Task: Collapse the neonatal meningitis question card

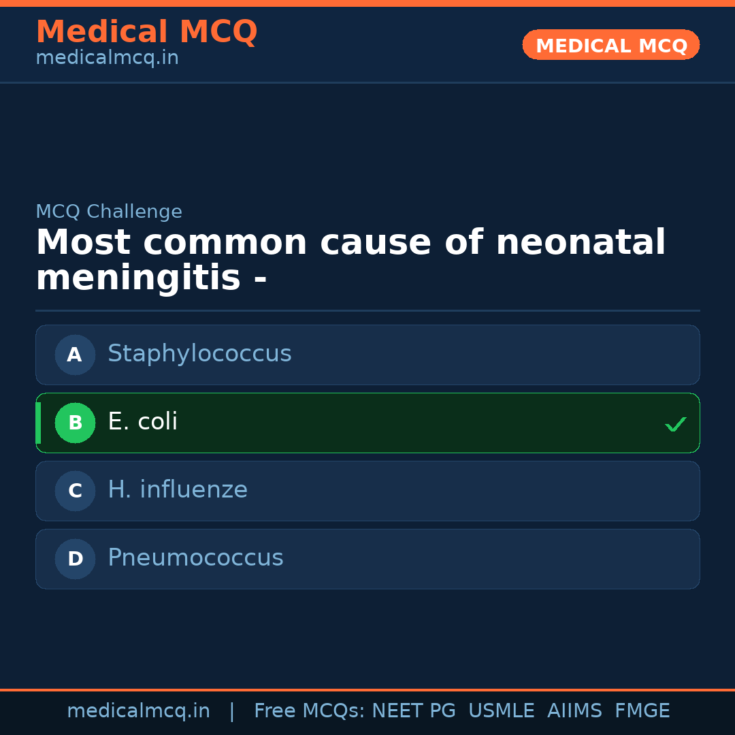Action: (x=350, y=259)
